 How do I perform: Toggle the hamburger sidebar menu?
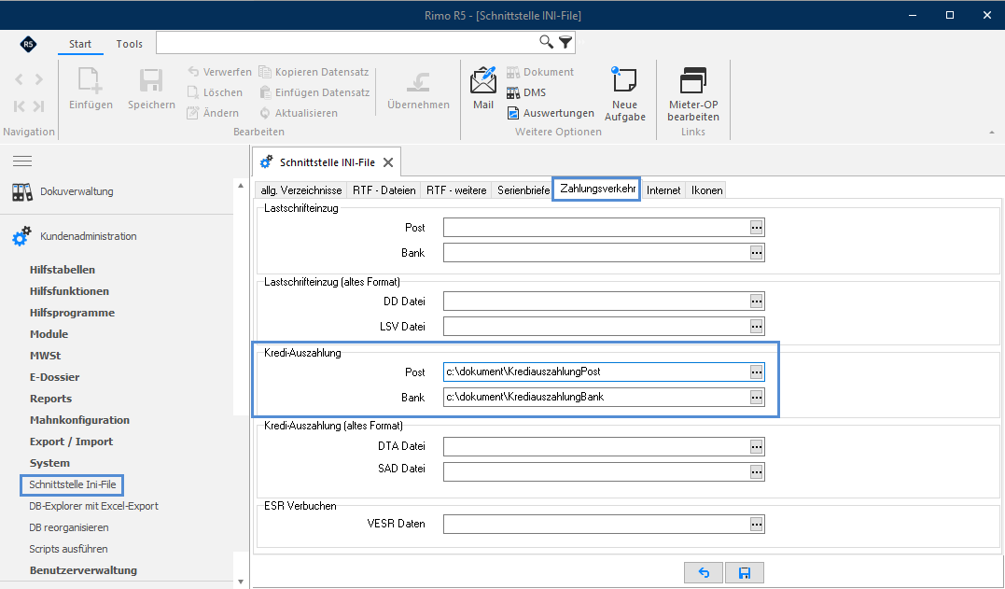(x=22, y=161)
